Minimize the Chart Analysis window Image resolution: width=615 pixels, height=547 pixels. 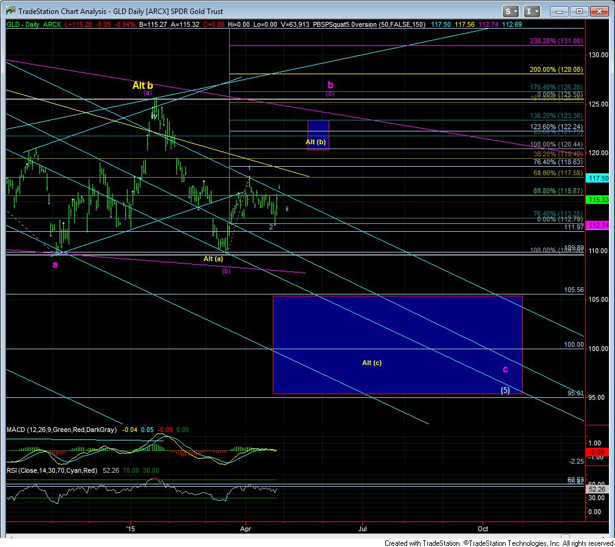click(x=559, y=12)
